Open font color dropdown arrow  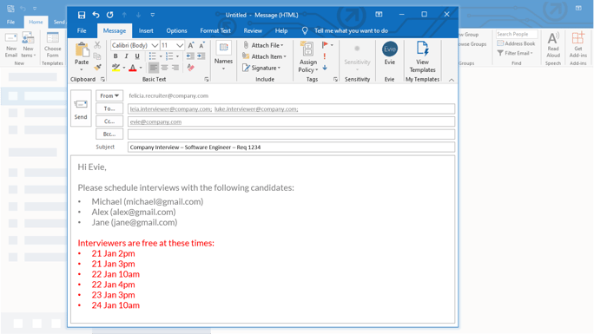click(x=141, y=68)
